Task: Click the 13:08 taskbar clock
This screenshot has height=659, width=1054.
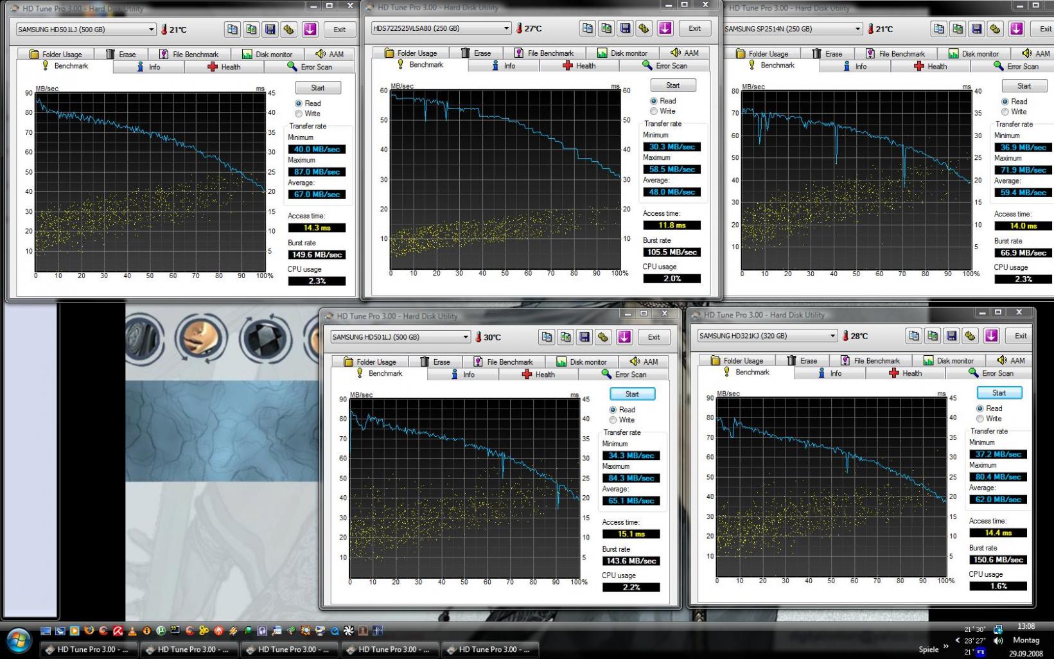Action: click(1026, 626)
